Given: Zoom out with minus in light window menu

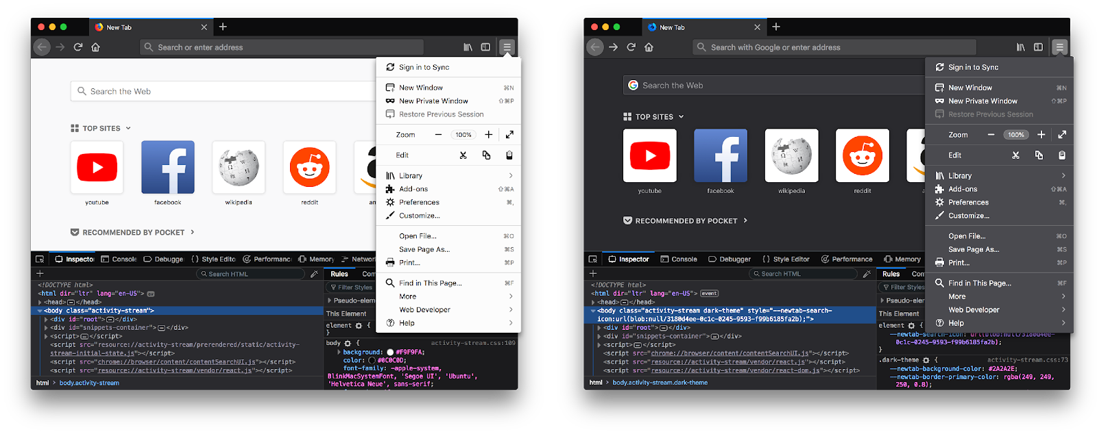Looking at the screenshot, I should pyautogui.click(x=438, y=135).
